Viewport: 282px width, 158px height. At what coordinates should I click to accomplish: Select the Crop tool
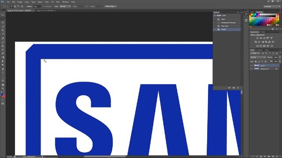pos(3,30)
